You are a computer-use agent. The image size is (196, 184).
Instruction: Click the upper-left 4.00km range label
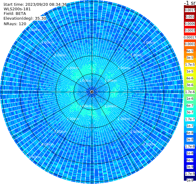click(x=47, y=42)
